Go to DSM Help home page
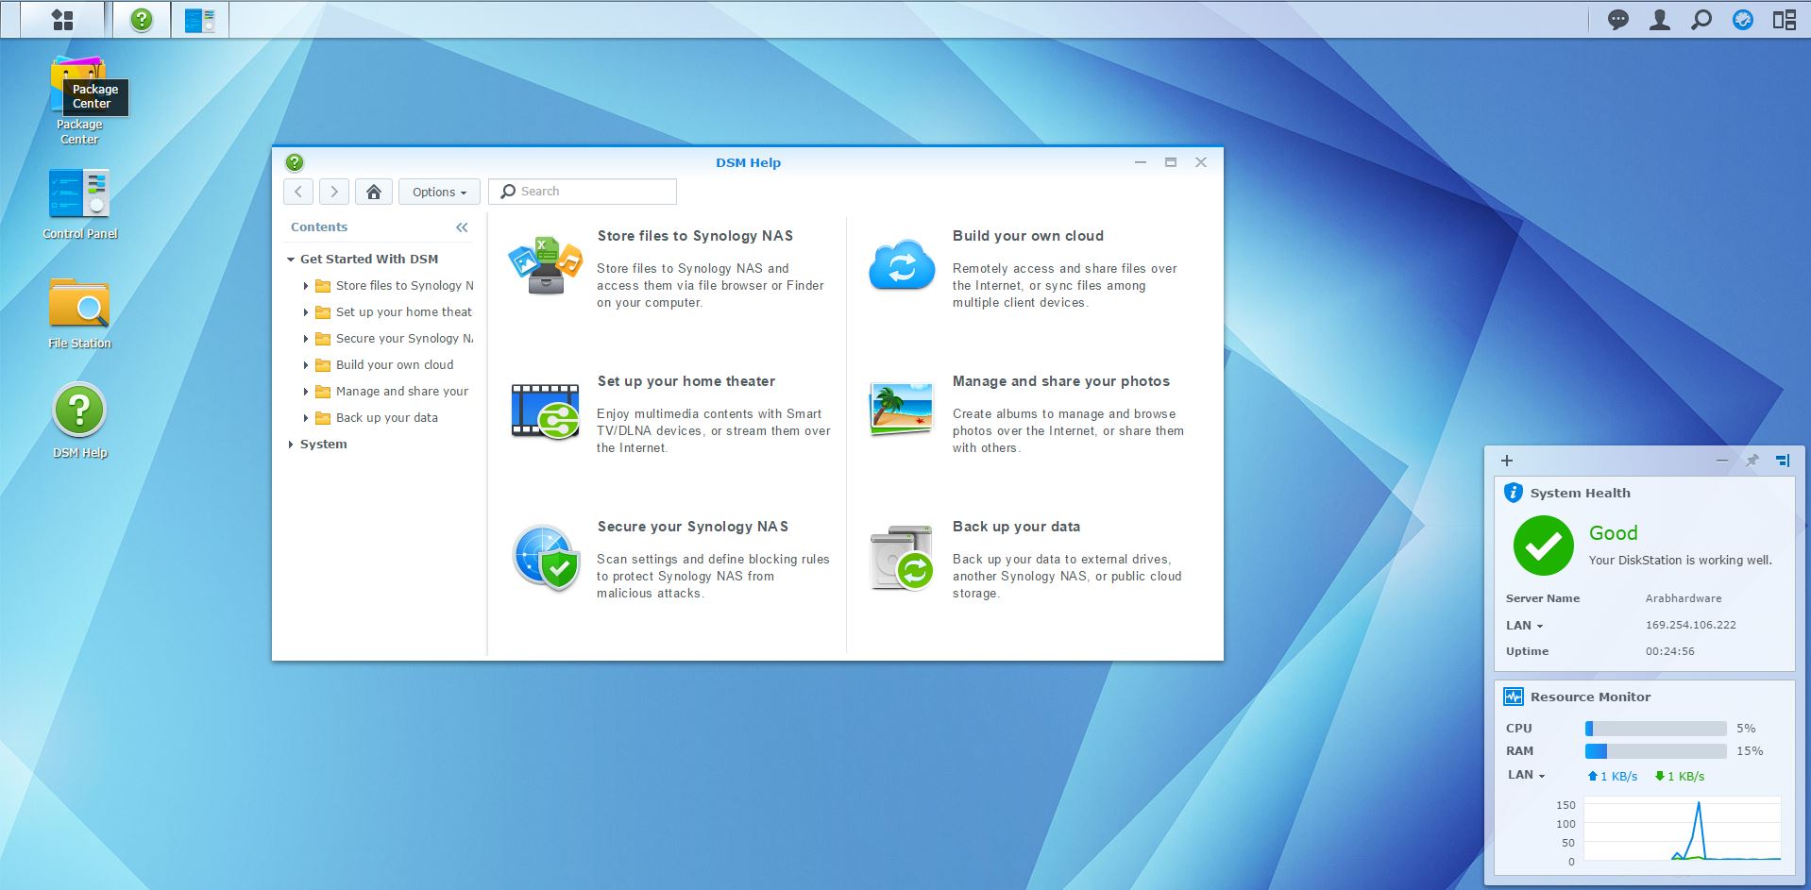 coord(374,192)
